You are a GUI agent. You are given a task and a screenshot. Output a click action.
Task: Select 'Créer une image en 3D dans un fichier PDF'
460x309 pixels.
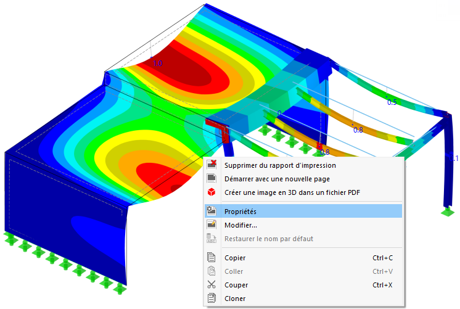303,192
